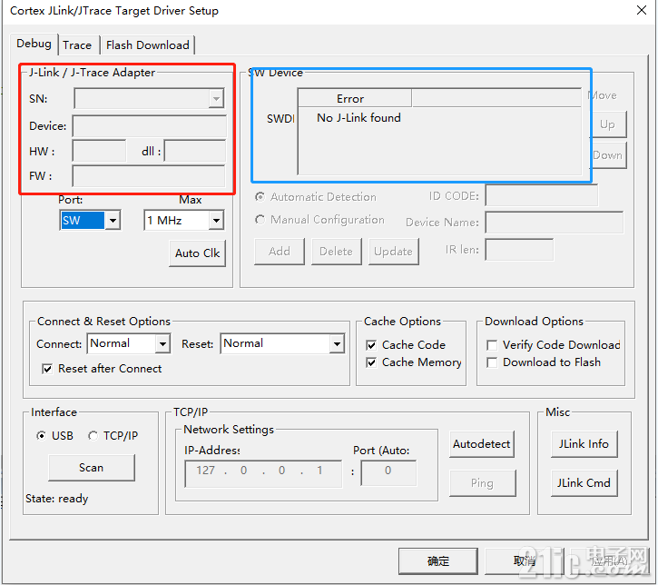Confirm with the 确定 button
Image resolution: width=658 pixels, height=585 pixels.
coord(438,560)
